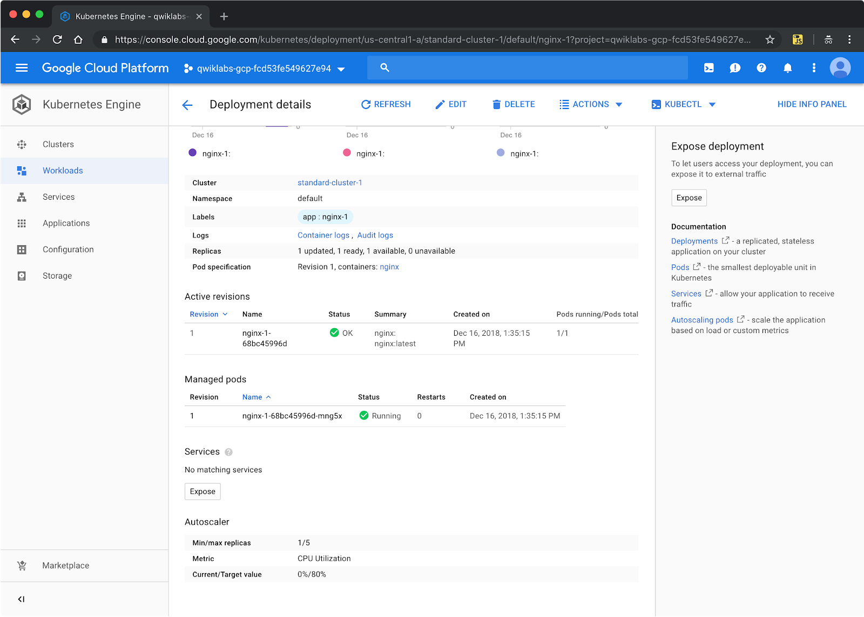Open Audit logs link
Screen dimensions: 864x617
tap(375, 235)
